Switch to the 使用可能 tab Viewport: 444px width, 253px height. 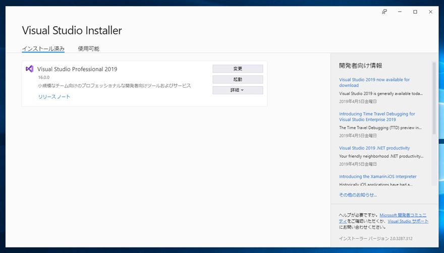(89, 49)
